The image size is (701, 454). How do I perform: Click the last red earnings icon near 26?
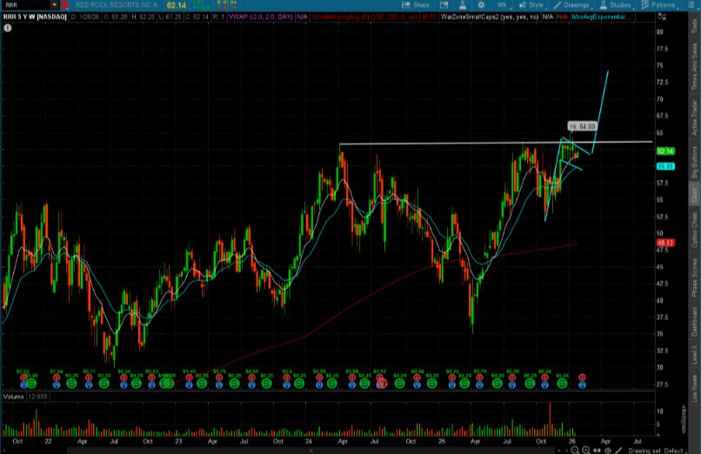[x=582, y=378]
